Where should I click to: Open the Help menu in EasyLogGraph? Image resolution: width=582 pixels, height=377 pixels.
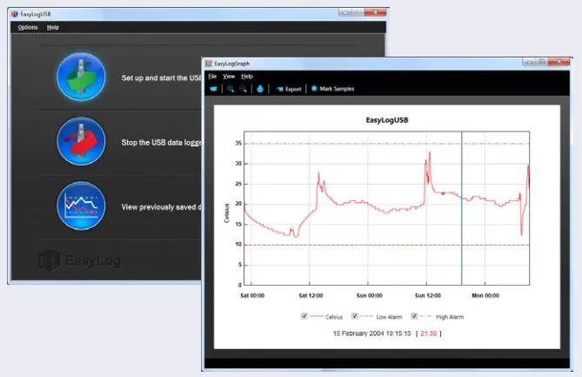pyautogui.click(x=247, y=76)
